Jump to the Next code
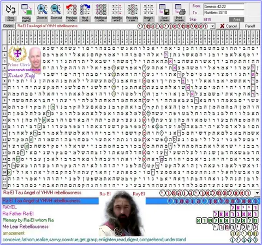The height and width of the screenshot is (245, 262). (x=85, y=13)
